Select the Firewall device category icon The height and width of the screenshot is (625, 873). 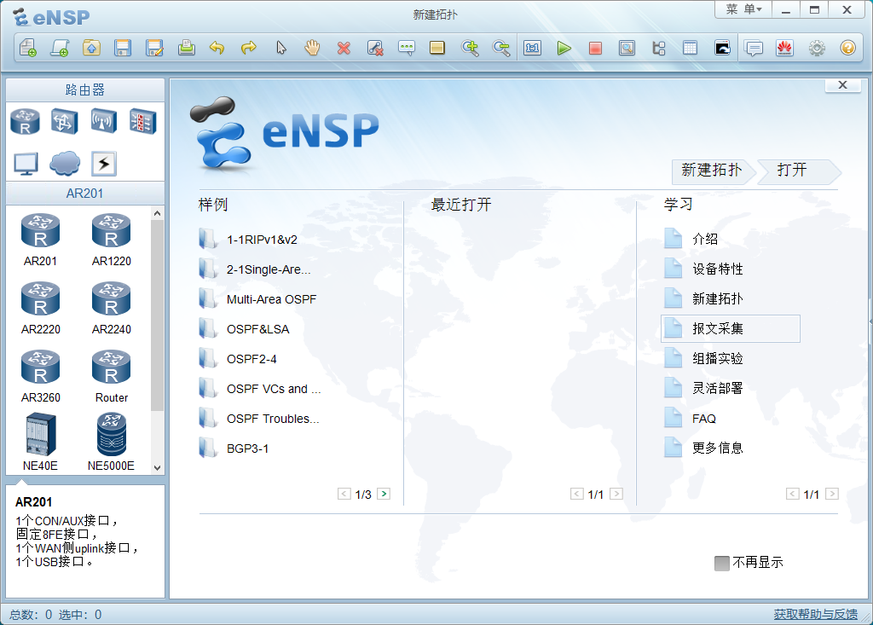(143, 121)
